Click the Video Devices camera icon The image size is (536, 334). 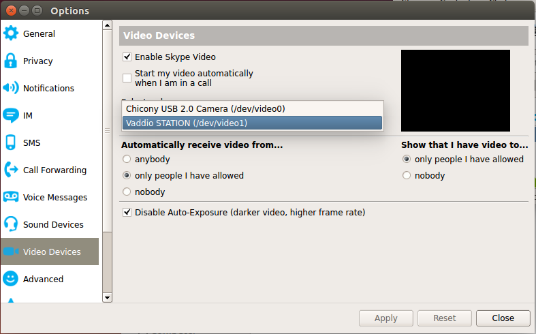point(11,252)
